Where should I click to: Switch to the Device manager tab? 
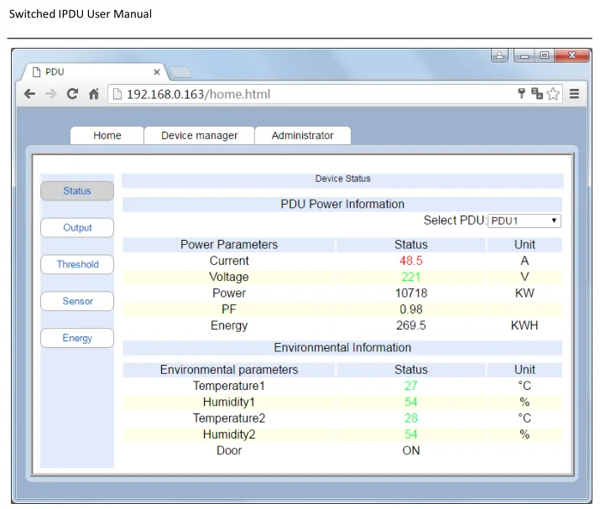(199, 135)
